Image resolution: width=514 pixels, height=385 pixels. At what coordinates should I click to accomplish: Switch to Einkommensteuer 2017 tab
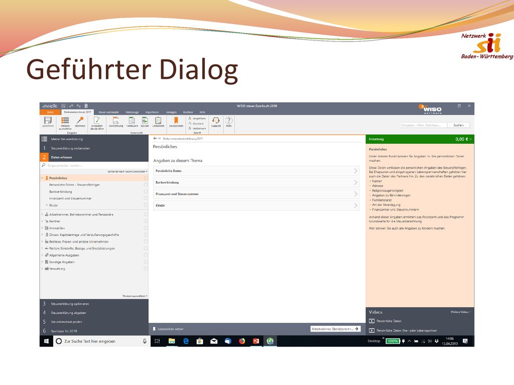coord(77,112)
